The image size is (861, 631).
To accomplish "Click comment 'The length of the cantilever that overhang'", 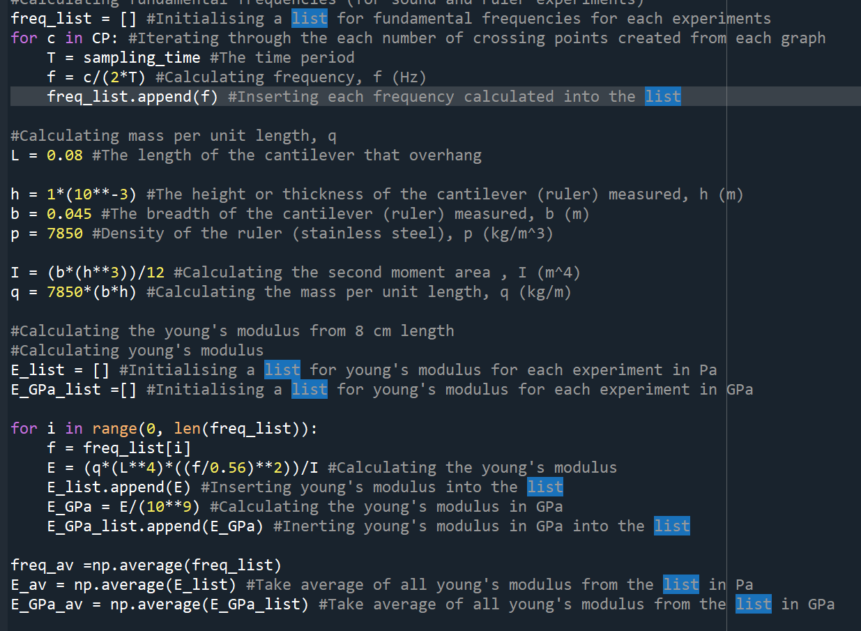I will 291,155.
